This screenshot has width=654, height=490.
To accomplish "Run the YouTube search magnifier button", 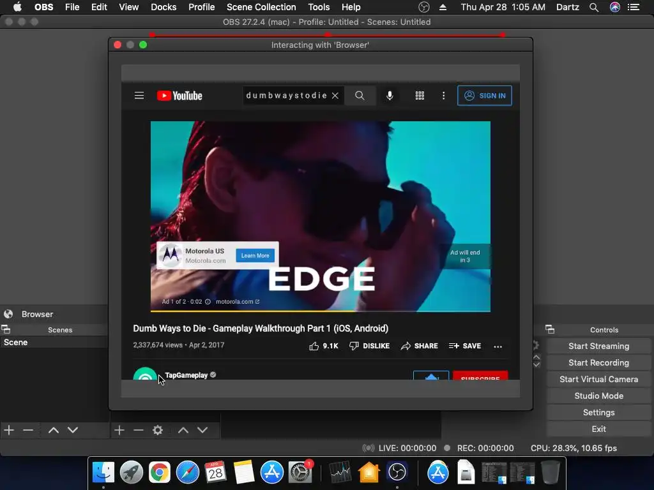I will click(x=360, y=96).
